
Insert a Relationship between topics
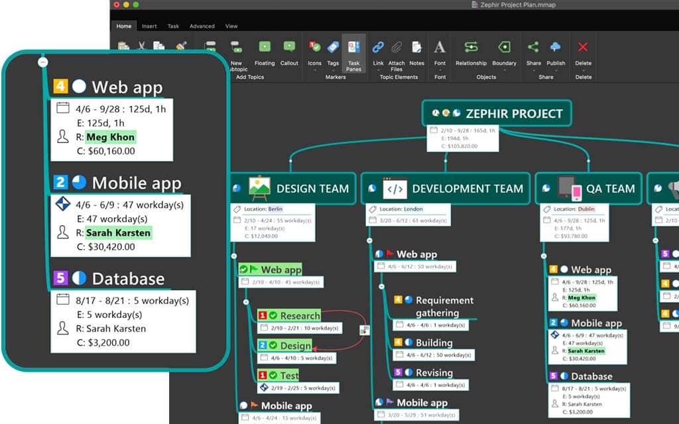coord(471,48)
